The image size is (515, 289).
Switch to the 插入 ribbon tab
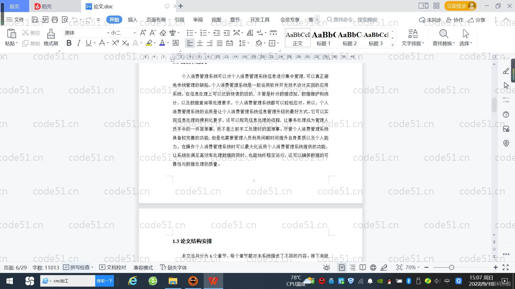click(x=133, y=20)
